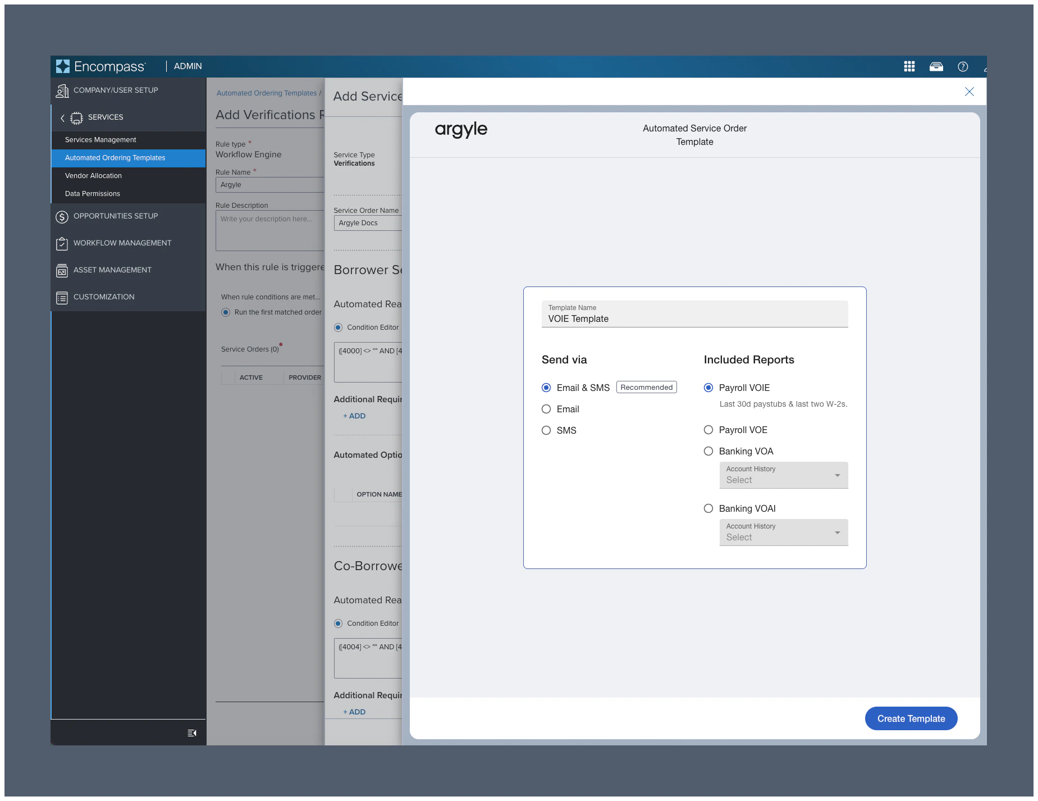Click the Recommended badge
The image size is (1038, 801).
647,388
